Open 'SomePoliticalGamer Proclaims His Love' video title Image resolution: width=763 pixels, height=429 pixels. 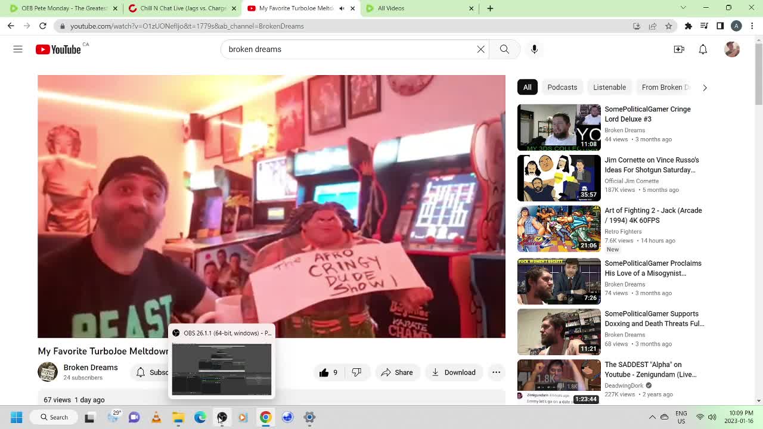pyautogui.click(x=653, y=268)
